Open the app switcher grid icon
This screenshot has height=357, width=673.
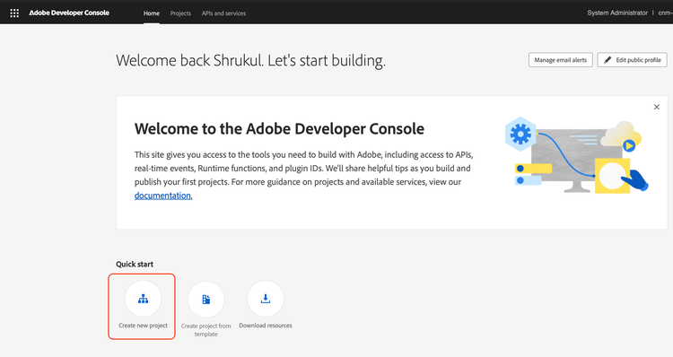(x=14, y=13)
